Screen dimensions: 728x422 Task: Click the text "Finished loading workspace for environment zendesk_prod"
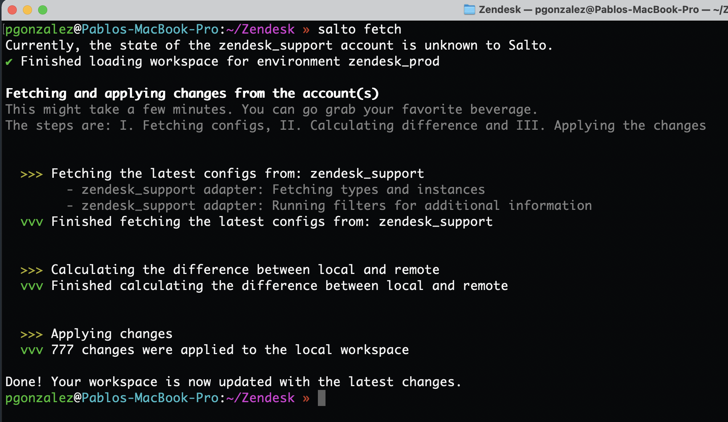(230, 61)
